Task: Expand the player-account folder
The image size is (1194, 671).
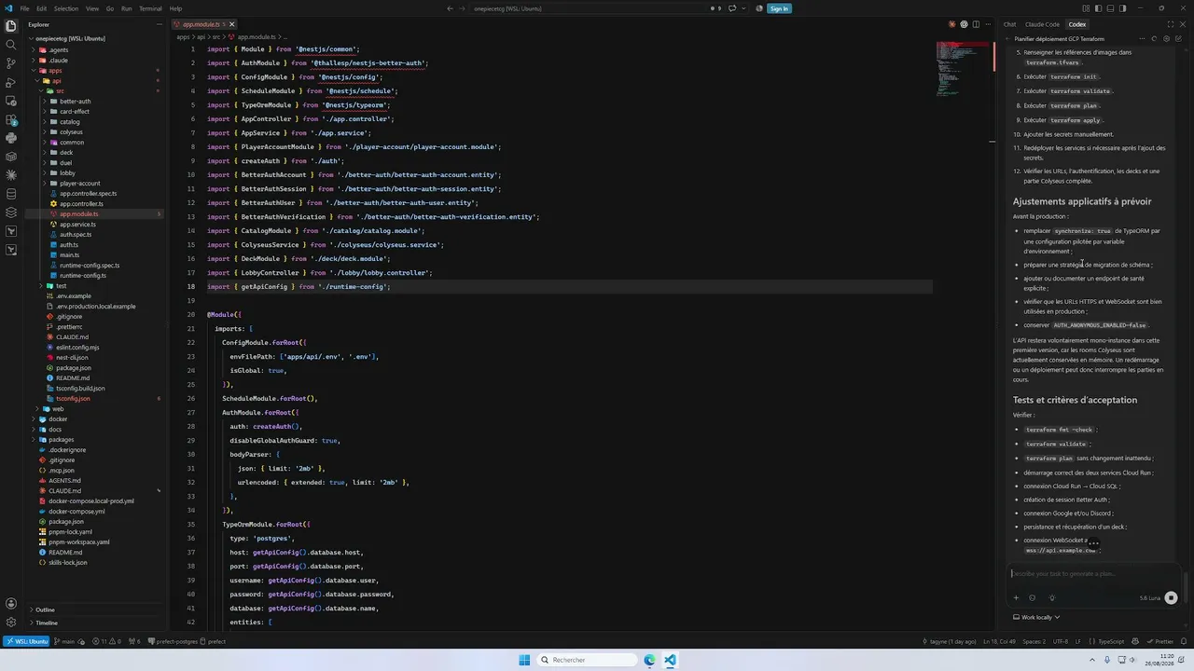Action: pyautogui.click(x=79, y=183)
